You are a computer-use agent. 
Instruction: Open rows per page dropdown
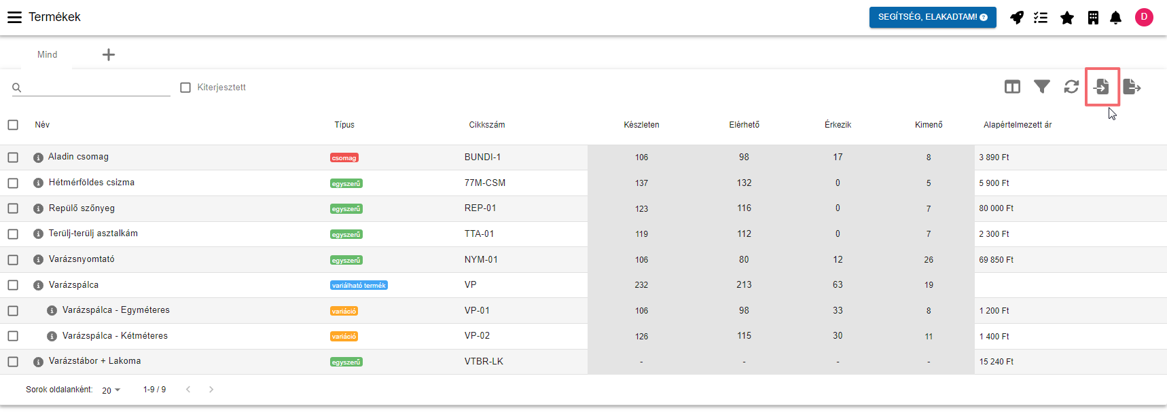tap(111, 390)
